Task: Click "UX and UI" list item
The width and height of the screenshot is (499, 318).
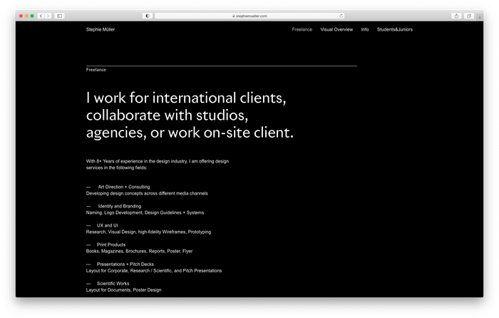Action: coord(107,225)
